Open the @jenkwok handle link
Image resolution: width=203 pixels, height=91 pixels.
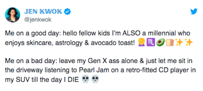38,20
